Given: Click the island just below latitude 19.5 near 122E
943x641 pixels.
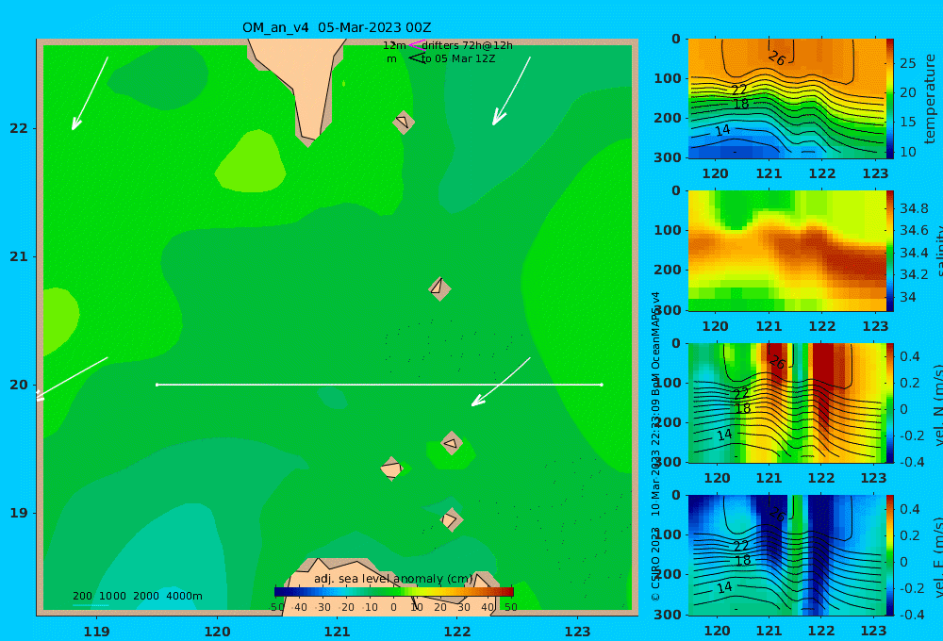Looking at the screenshot, I should (x=452, y=444).
